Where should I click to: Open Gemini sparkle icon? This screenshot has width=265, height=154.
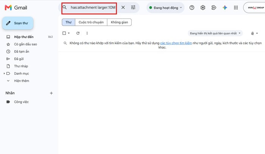[225, 8]
